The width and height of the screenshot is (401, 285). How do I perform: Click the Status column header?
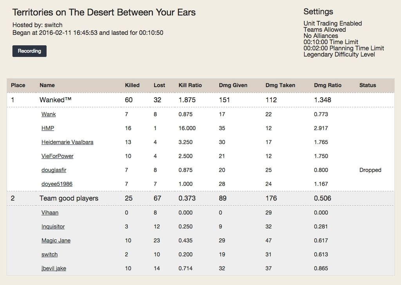(367, 85)
